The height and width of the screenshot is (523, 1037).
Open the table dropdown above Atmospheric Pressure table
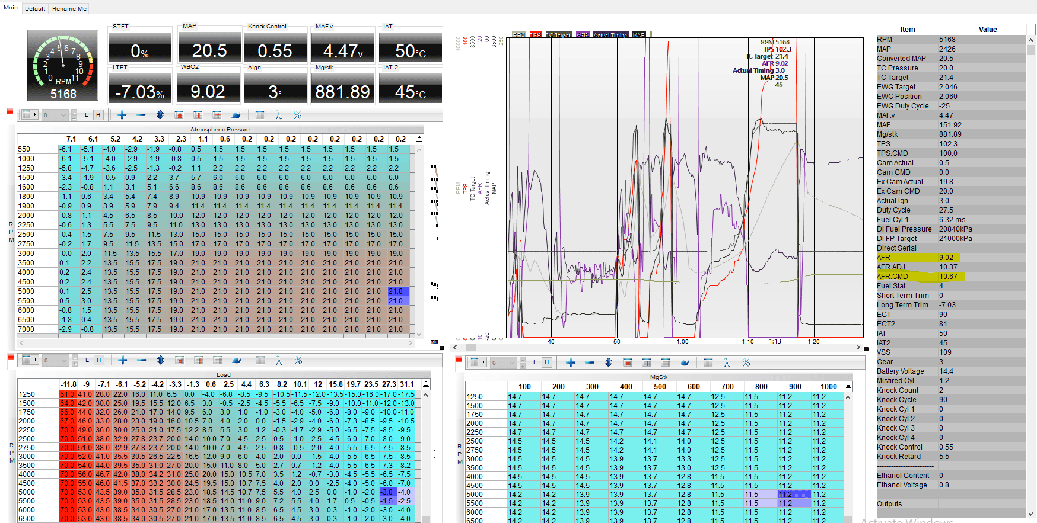pos(30,115)
